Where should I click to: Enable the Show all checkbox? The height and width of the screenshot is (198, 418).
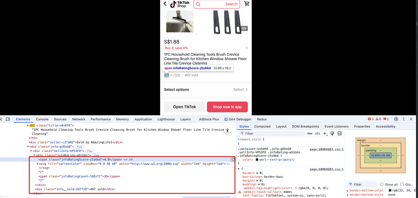click(x=381, y=184)
